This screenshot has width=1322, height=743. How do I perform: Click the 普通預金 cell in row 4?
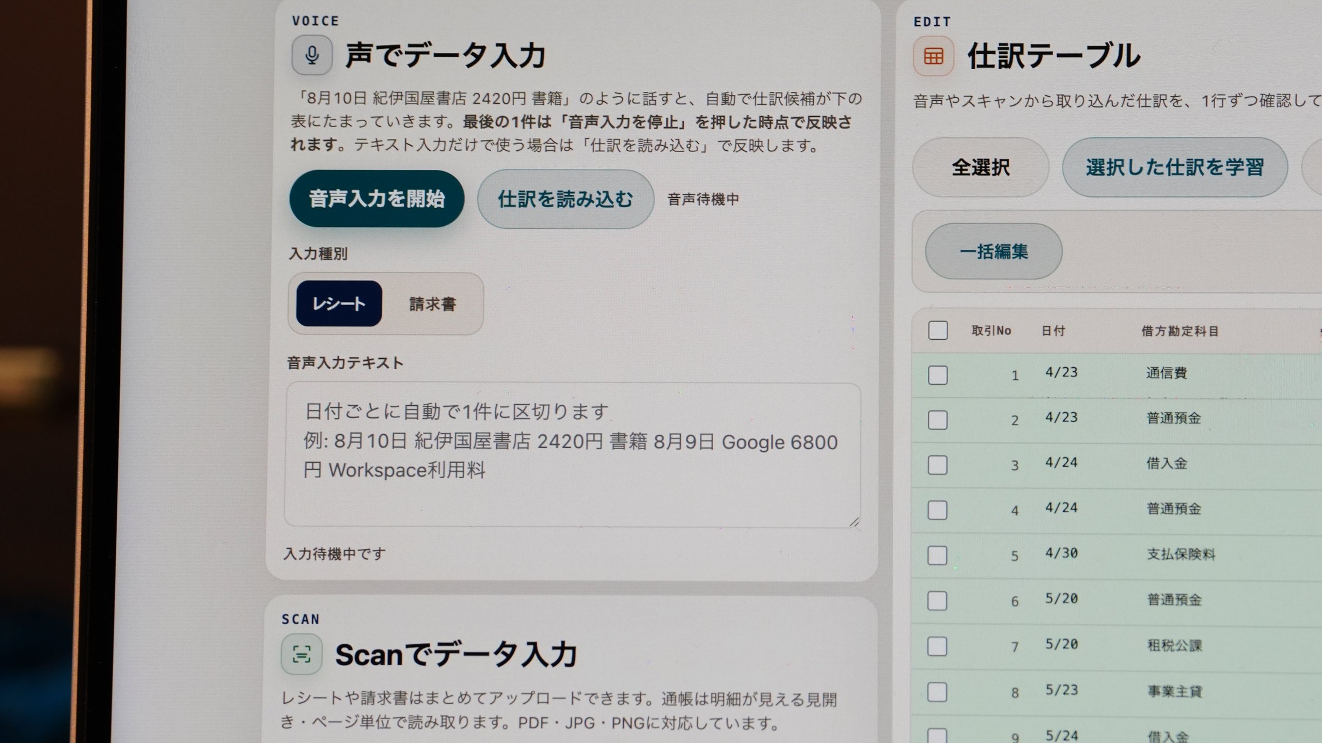tap(1174, 509)
